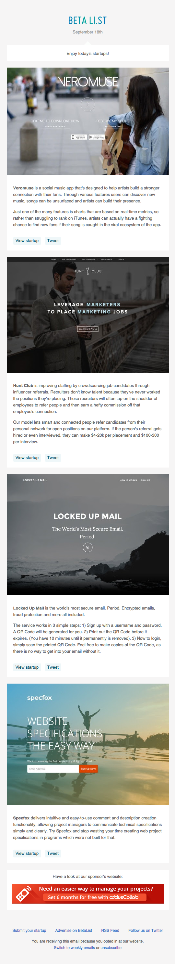Focus the specfox Email Address field
Image resolution: width=175 pixels, height=964 pixels.
(53, 769)
